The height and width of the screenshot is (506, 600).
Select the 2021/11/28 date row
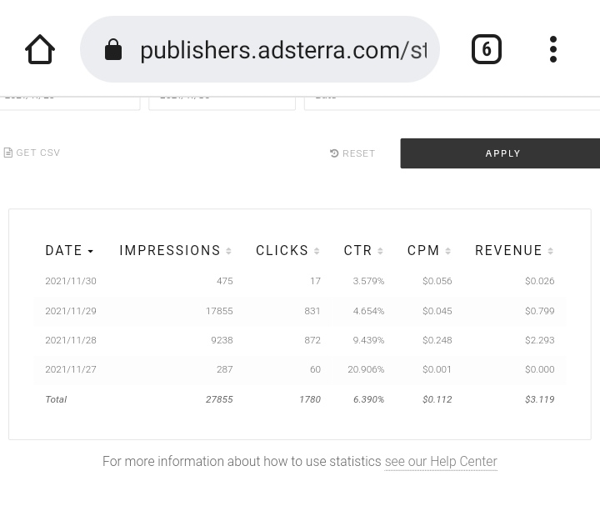click(x=71, y=340)
